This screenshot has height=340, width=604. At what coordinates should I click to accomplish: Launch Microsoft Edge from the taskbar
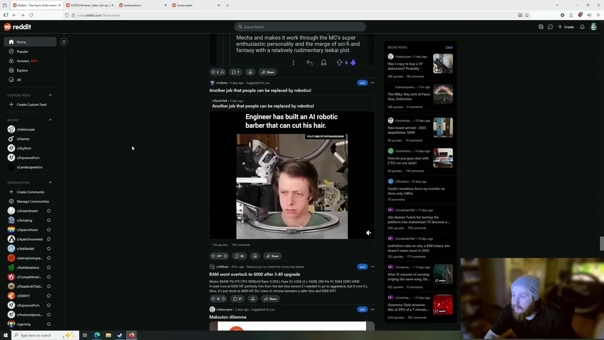pos(97,335)
